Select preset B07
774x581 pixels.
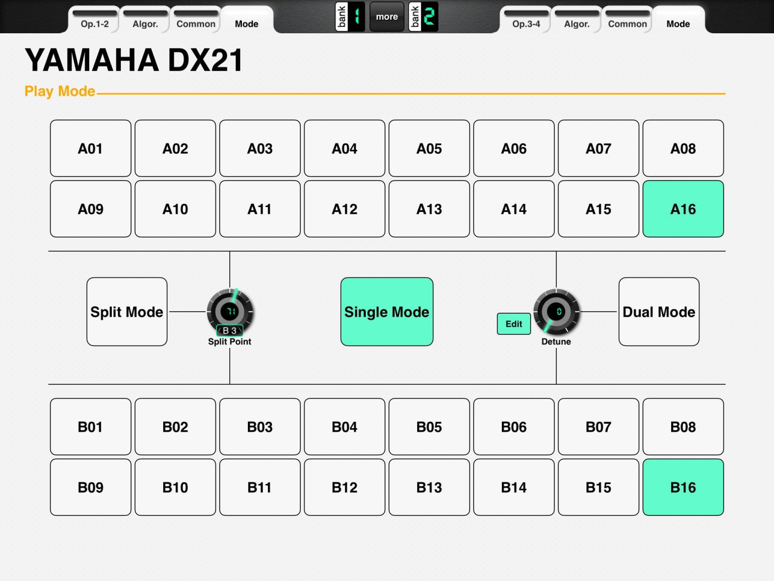(x=599, y=427)
